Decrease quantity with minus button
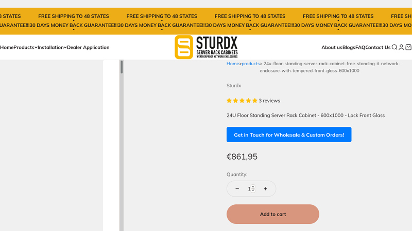This screenshot has width=412, height=231. [x=237, y=189]
